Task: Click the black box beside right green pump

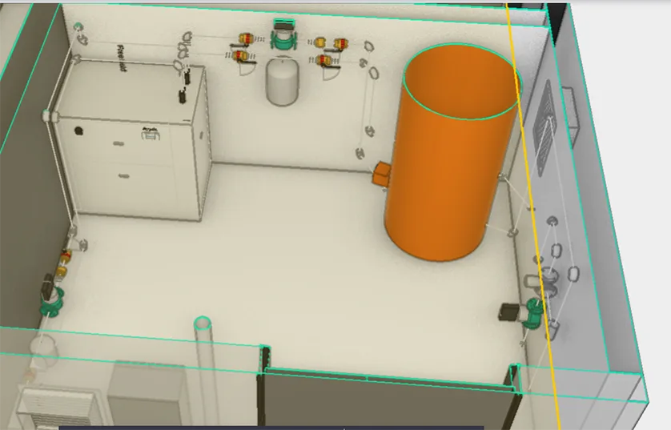Action: click(x=508, y=312)
